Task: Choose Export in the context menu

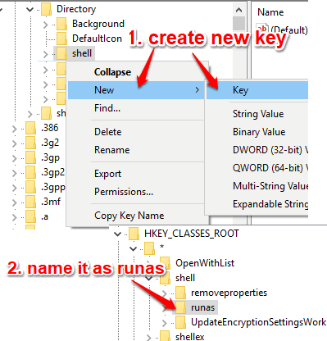Action: (136, 174)
